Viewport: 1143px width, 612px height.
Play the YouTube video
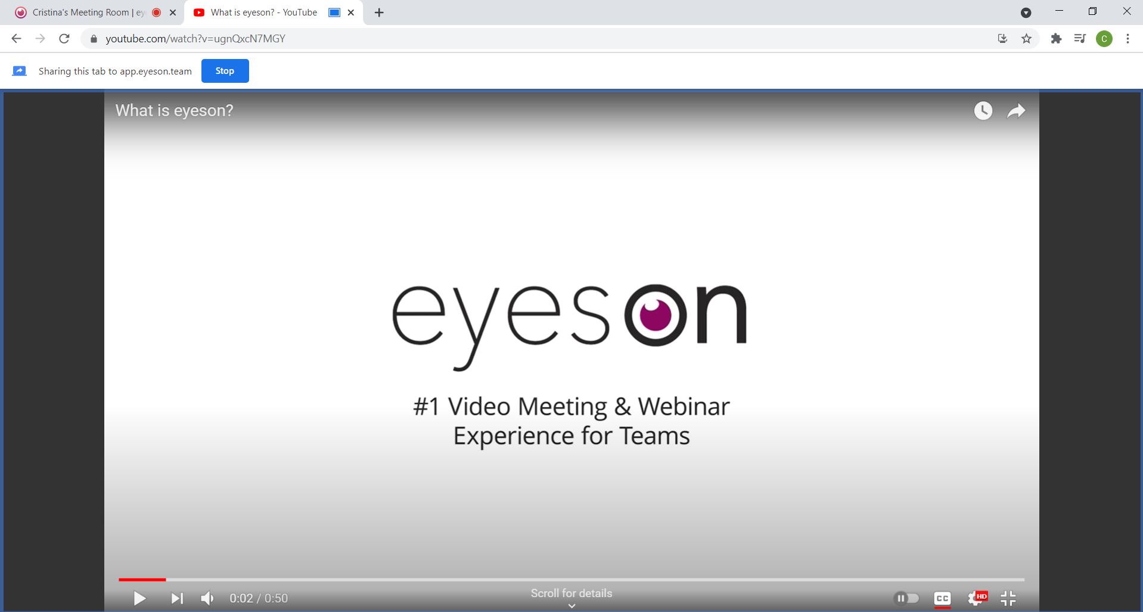139,598
